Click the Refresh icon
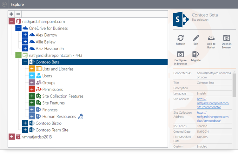 tap(181, 38)
